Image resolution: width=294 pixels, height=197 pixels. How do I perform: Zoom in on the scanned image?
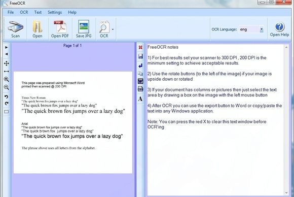point(7,79)
